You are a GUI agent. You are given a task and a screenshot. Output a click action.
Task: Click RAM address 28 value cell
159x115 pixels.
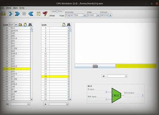59,99
